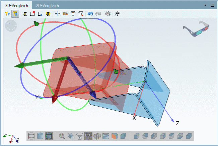
Task: Select wireframe cylinder display mode
Action: (x=31, y=136)
